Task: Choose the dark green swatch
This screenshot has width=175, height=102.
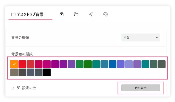Action: 88,64
